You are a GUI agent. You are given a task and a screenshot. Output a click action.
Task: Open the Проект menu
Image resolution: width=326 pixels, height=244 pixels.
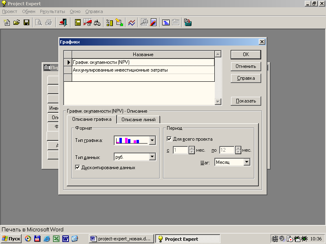point(9,12)
